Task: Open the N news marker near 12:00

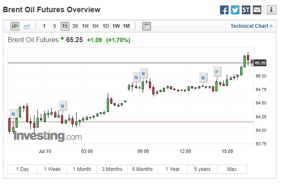Action: click(203, 78)
